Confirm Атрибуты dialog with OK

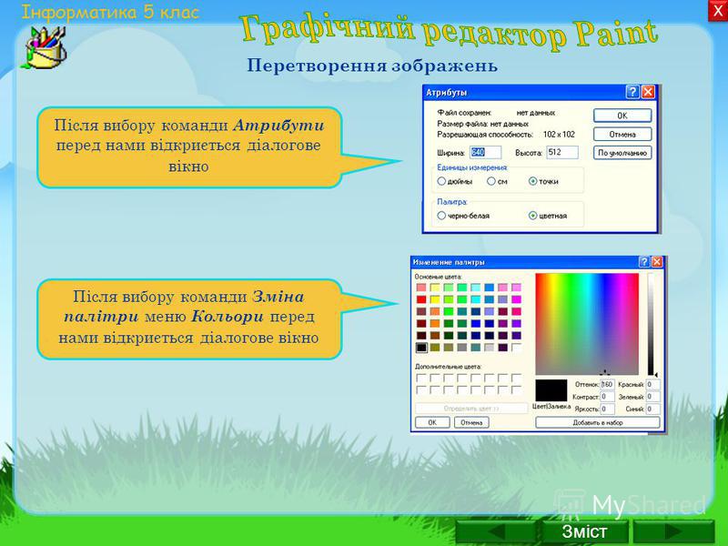(622, 116)
